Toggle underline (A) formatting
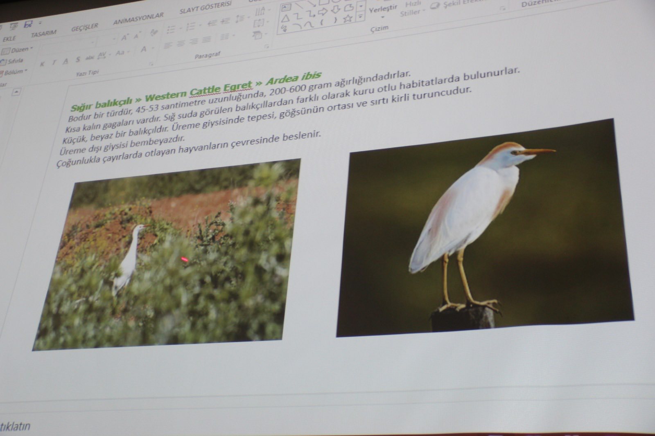The height and width of the screenshot is (436, 655). point(65,61)
